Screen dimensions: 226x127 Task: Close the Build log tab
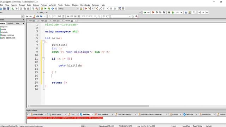92,114
